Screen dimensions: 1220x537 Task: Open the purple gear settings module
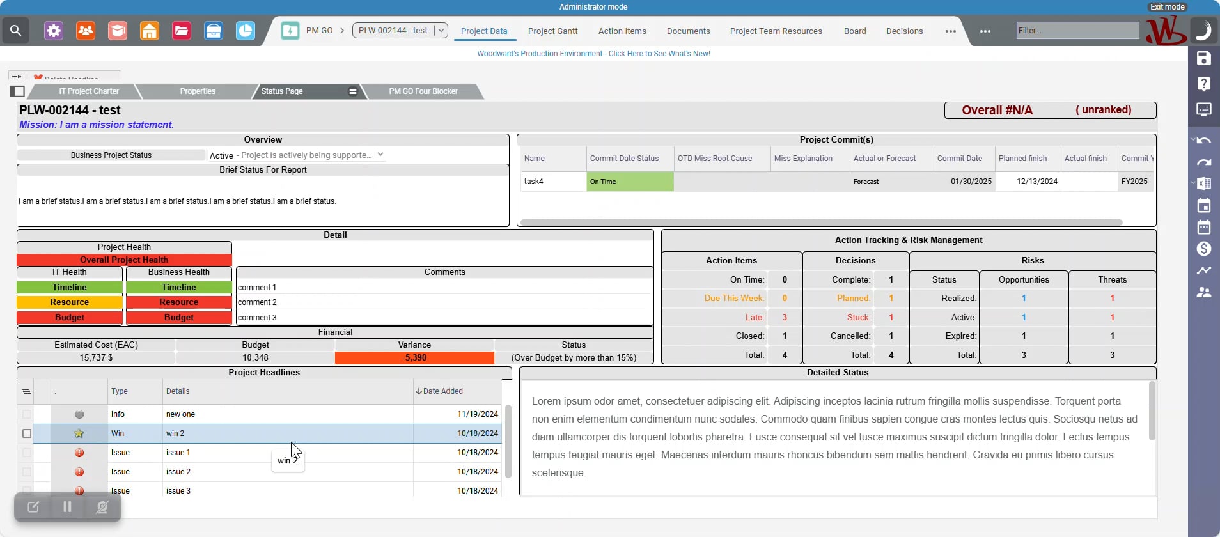pyautogui.click(x=54, y=31)
